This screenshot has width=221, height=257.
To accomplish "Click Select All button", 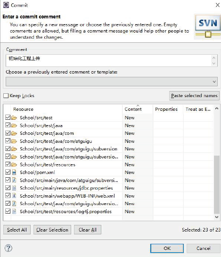I will pos(17,230).
